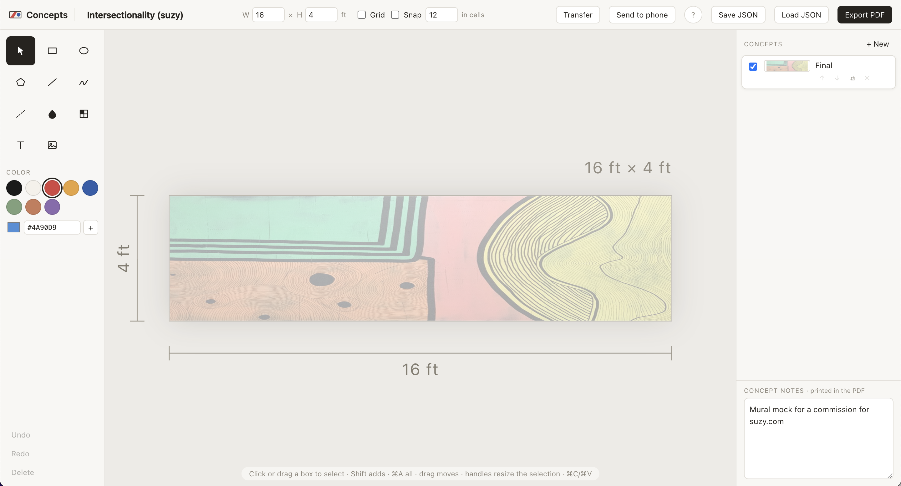Click Send to phone
The width and height of the screenshot is (901, 486).
[x=642, y=15]
